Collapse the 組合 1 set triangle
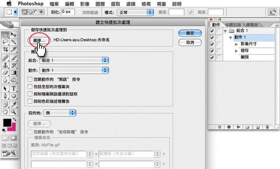This screenshot has width=280, height=169. 225,31
